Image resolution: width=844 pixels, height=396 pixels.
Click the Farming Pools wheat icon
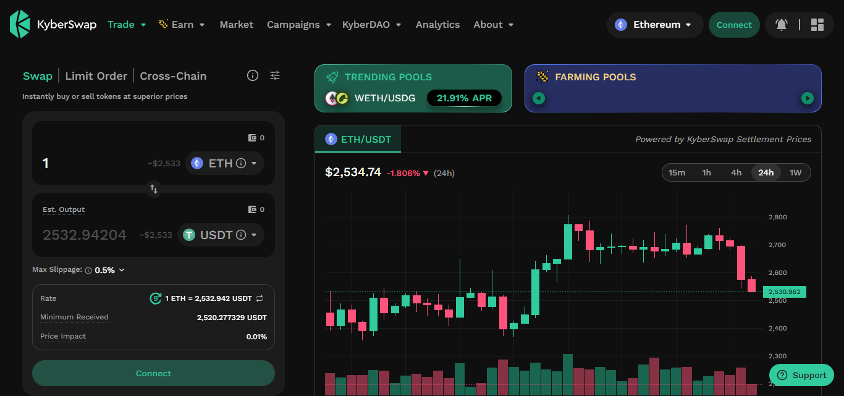[x=542, y=77]
